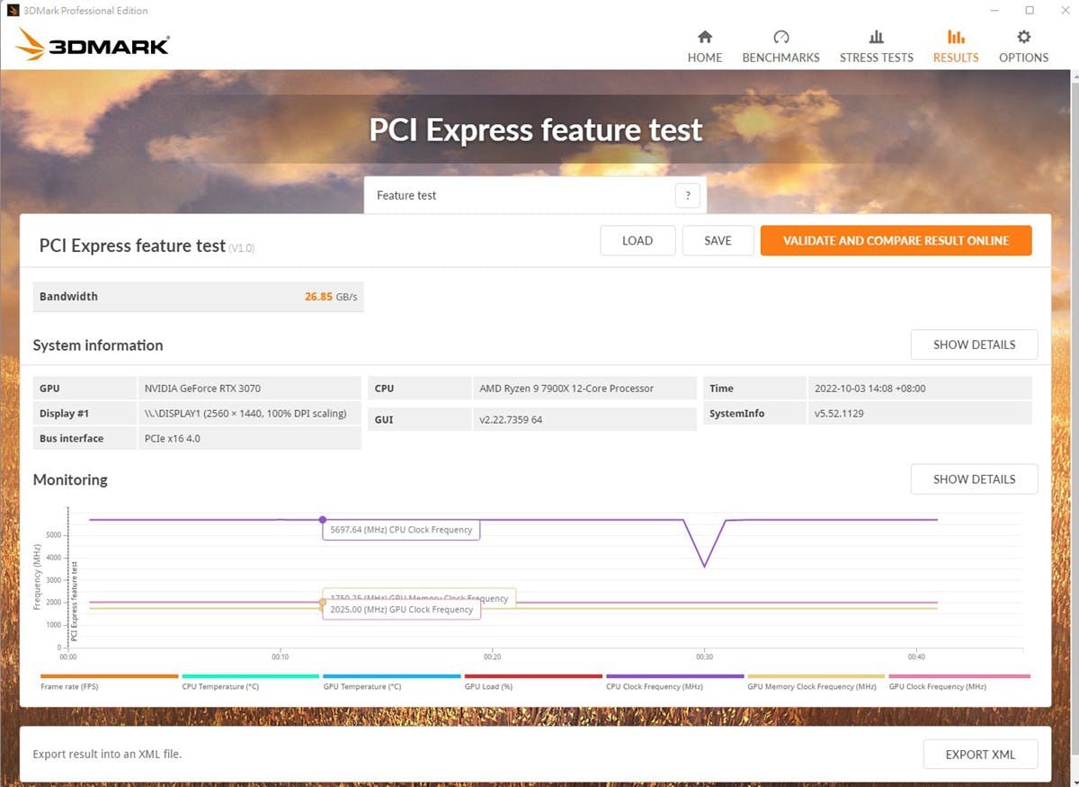Click the SAVE button
Image resolution: width=1079 pixels, height=787 pixels.
[x=718, y=240]
